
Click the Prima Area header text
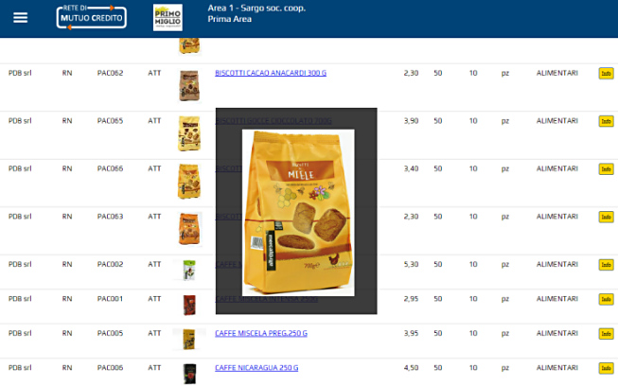pos(229,19)
